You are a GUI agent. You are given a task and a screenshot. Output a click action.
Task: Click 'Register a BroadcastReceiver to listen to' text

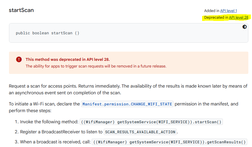click(x=61, y=132)
